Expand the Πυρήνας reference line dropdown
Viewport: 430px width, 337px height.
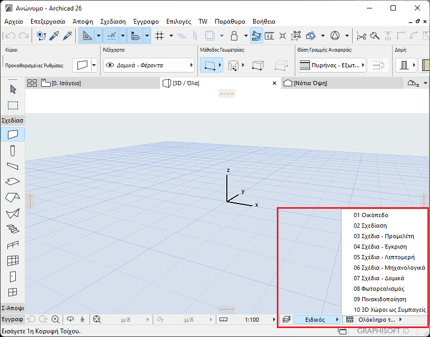click(332, 65)
